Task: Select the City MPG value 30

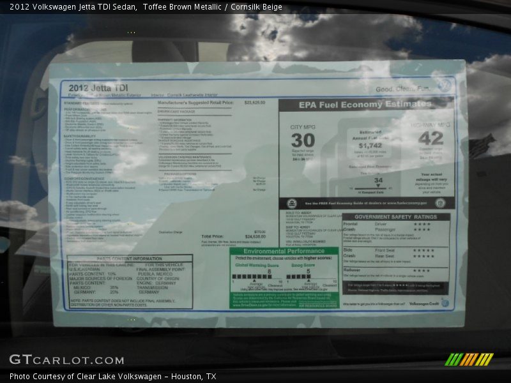Action: [303, 140]
